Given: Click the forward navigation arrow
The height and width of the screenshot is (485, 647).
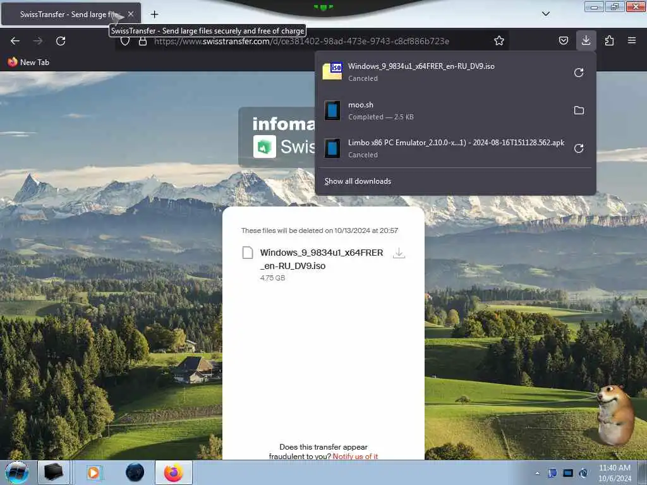Looking at the screenshot, I should [x=38, y=41].
